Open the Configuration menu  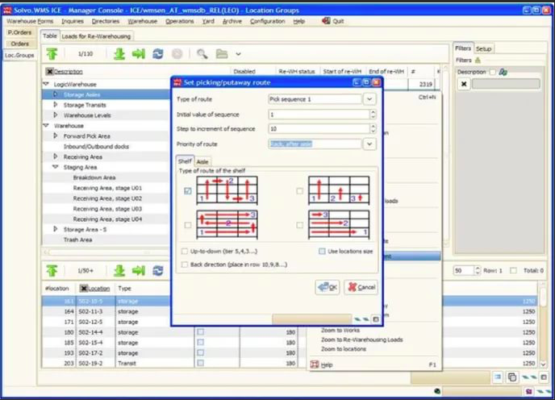267,21
